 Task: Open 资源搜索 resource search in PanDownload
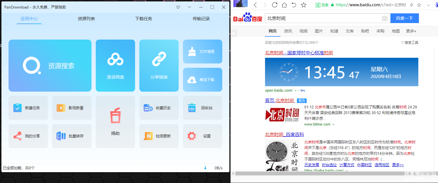coord(50,65)
